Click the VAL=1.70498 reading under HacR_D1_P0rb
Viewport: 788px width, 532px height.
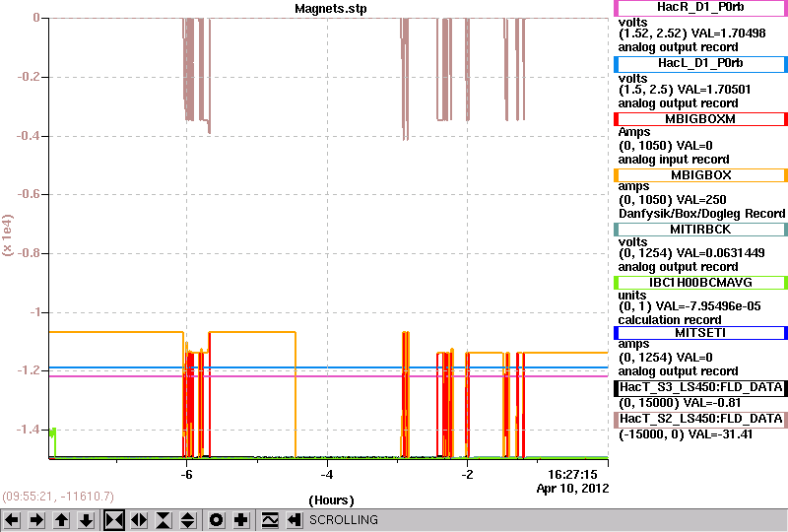point(729,33)
